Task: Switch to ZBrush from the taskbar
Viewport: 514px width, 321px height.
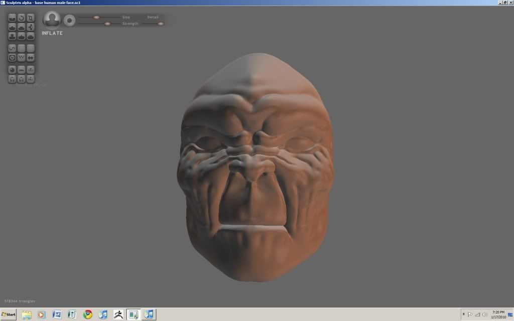Action: pos(118,315)
